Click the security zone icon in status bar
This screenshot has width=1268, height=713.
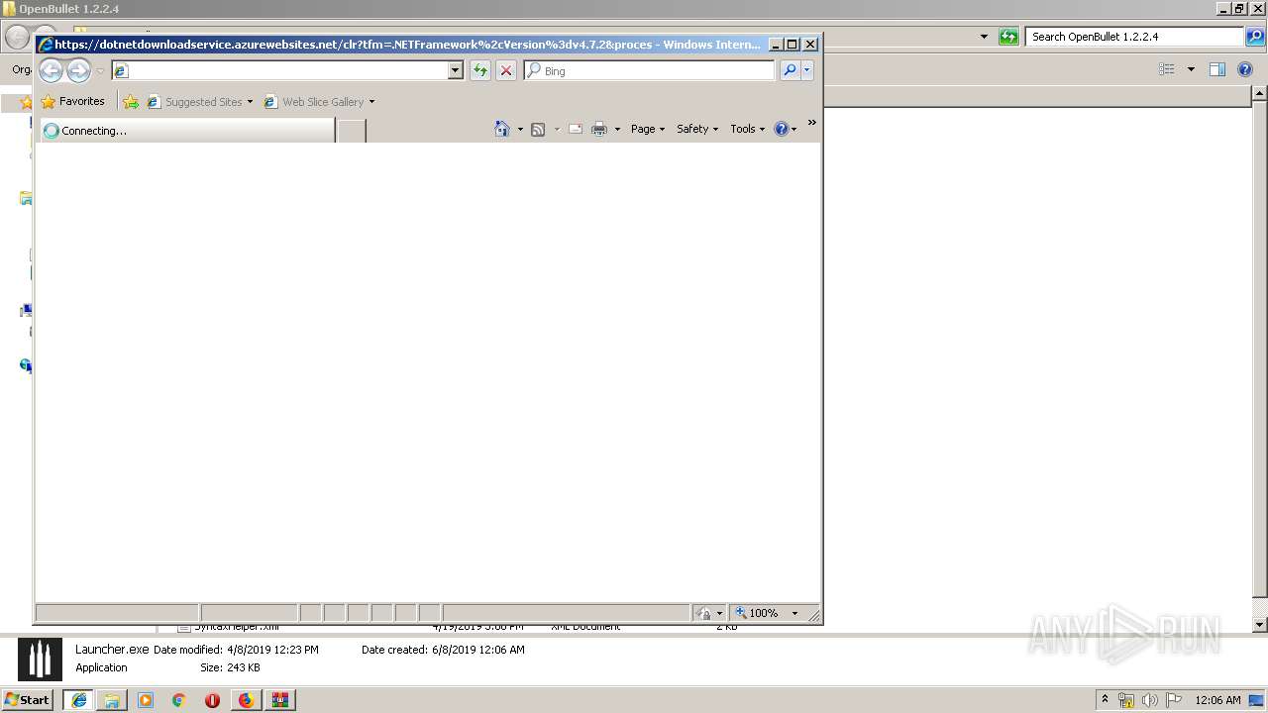(702, 613)
